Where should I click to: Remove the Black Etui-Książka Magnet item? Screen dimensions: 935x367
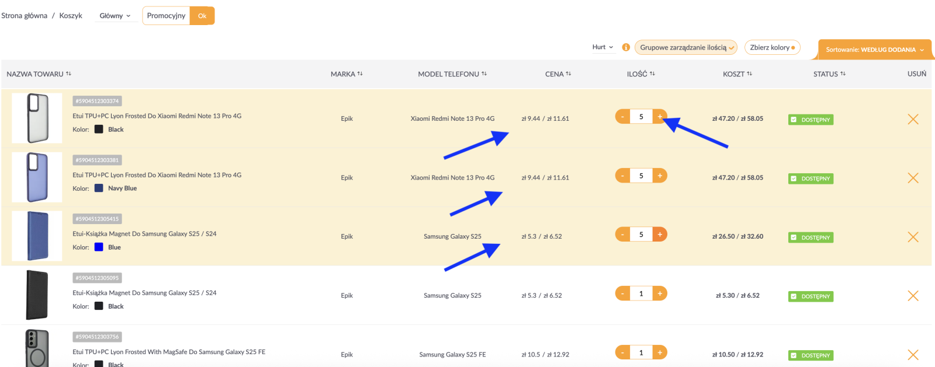pos(913,296)
